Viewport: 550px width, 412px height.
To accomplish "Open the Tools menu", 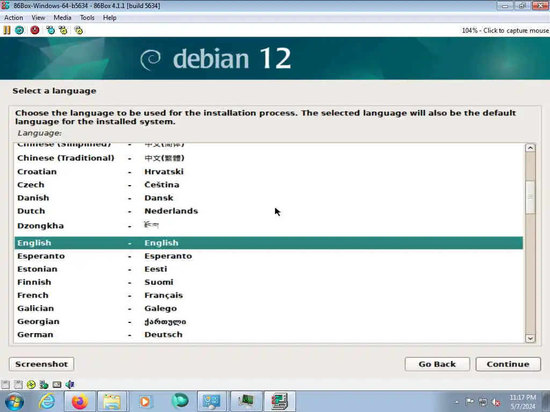I will 88,18.
